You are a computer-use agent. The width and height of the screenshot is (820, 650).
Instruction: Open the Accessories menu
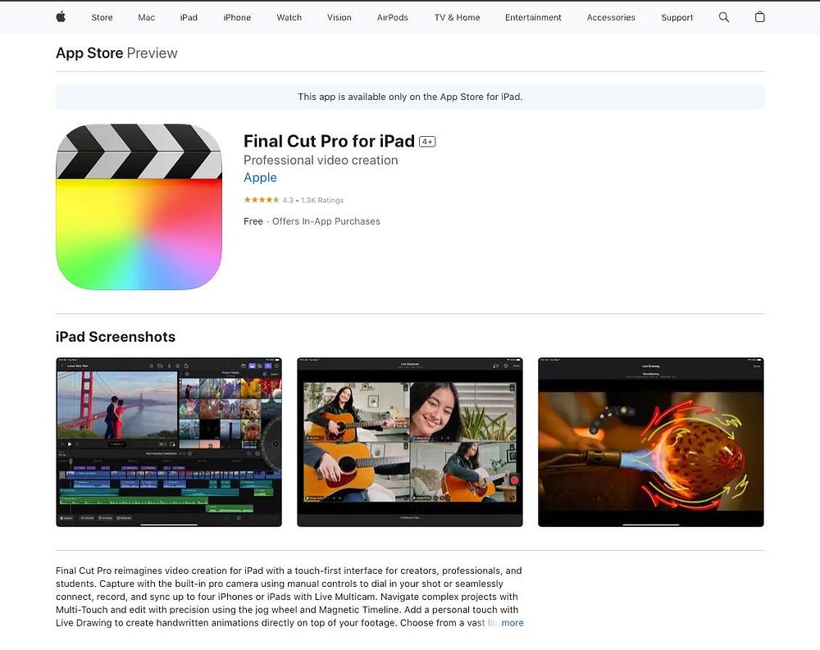[x=611, y=17]
